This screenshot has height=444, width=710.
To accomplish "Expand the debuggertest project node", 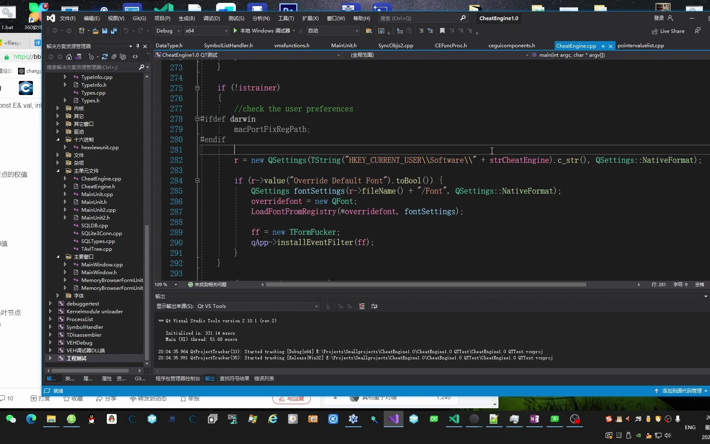I will tap(51, 304).
